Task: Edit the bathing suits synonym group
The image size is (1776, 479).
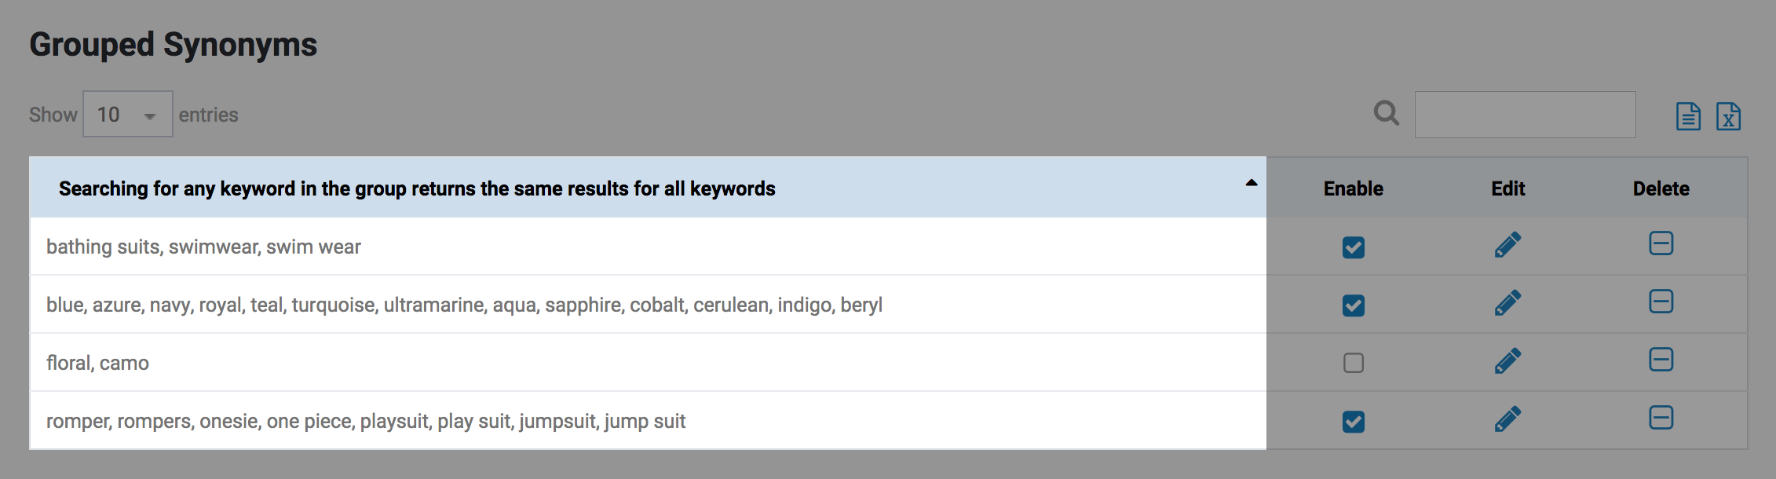Action: 1507,245
